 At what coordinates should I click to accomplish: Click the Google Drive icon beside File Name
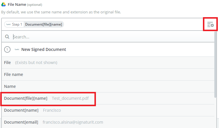(x=4, y=4)
